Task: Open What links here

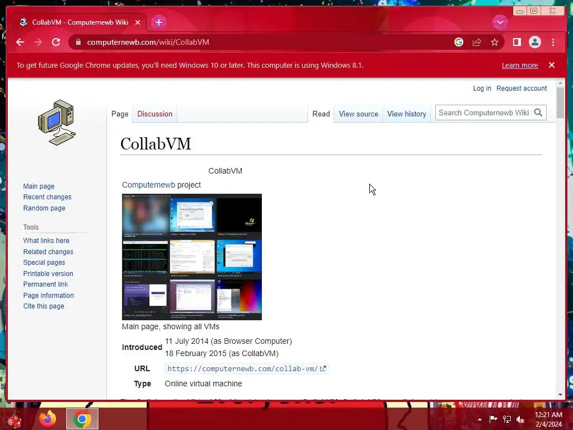Action: coord(46,240)
